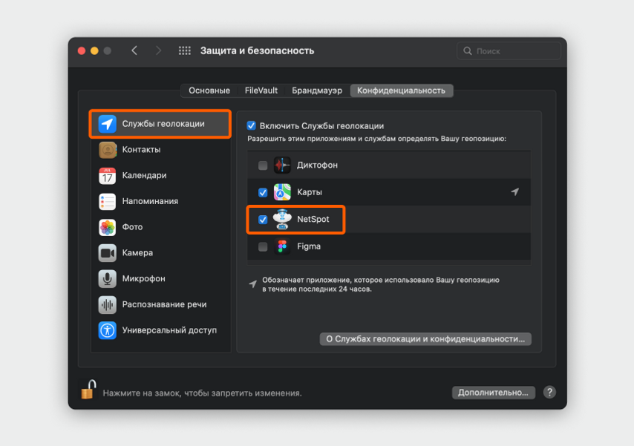Viewport: 634px width, 446px height.
Task: Click the Микрофон microphone icon
Action: click(107, 278)
